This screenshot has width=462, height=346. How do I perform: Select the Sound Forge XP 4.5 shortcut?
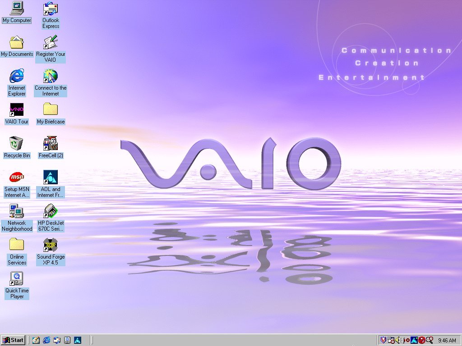tap(51, 252)
